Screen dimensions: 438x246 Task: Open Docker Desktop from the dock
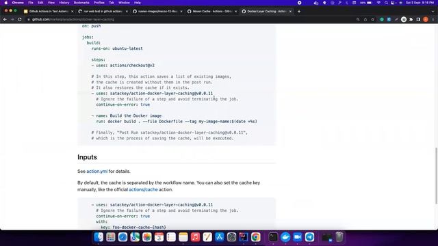[x=285, y=237]
